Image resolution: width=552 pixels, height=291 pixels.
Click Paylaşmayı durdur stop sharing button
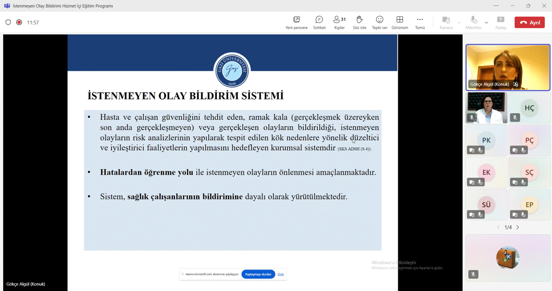(258, 274)
